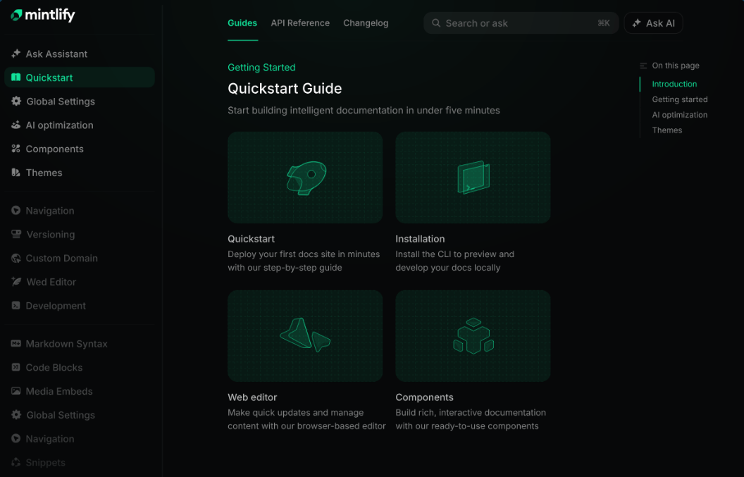This screenshot has height=477, width=744.
Task: Click the sparkle icon beside Ask Assistant
Action: 15,54
